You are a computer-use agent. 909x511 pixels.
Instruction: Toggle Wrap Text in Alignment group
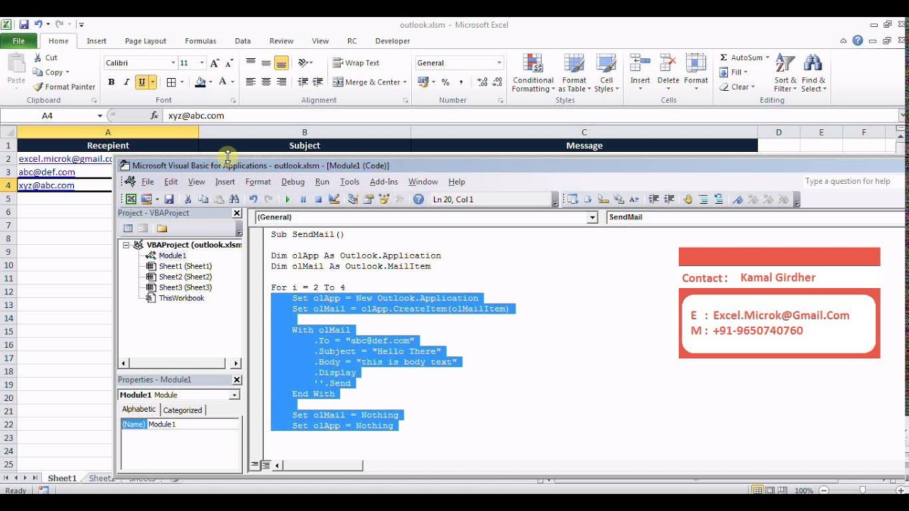[356, 63]
